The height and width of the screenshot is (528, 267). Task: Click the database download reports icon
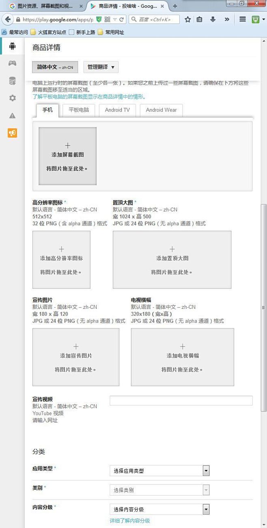12,81
